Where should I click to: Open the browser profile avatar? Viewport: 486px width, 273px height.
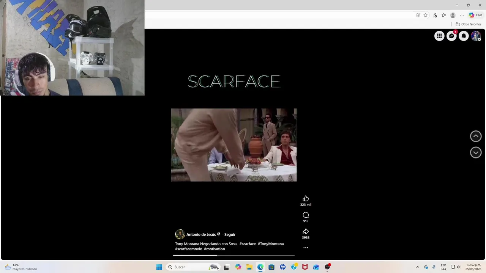coord(453,15)
